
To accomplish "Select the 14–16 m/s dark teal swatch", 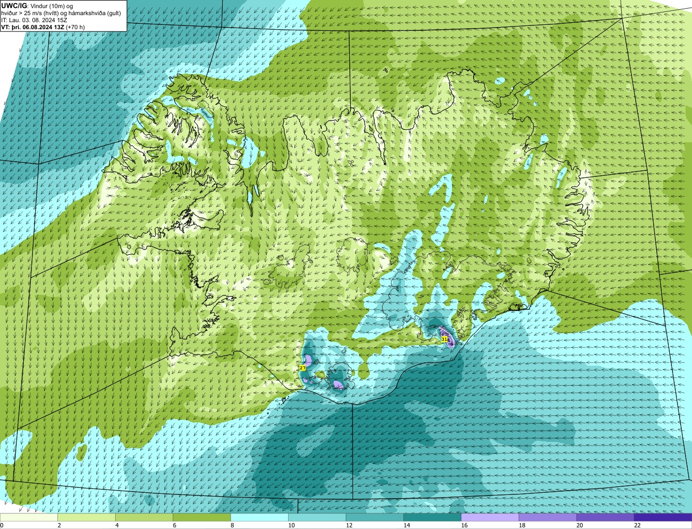I will point(432,517).
